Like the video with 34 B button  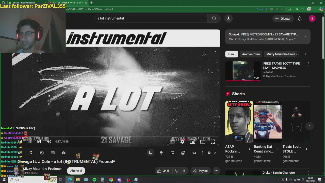click(x=163, y=171)
